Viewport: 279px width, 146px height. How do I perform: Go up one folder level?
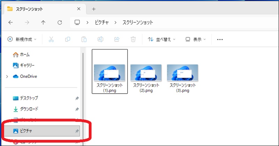[x=43, y=22]
